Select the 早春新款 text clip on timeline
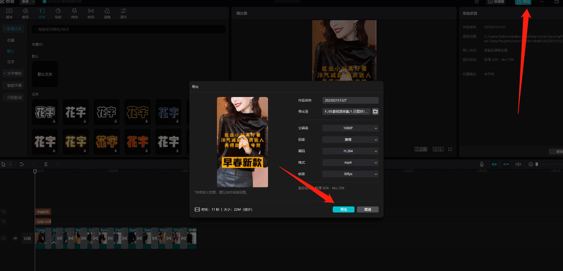The width and height of the screenshot is (563, 271). click(x=43, y=212)
